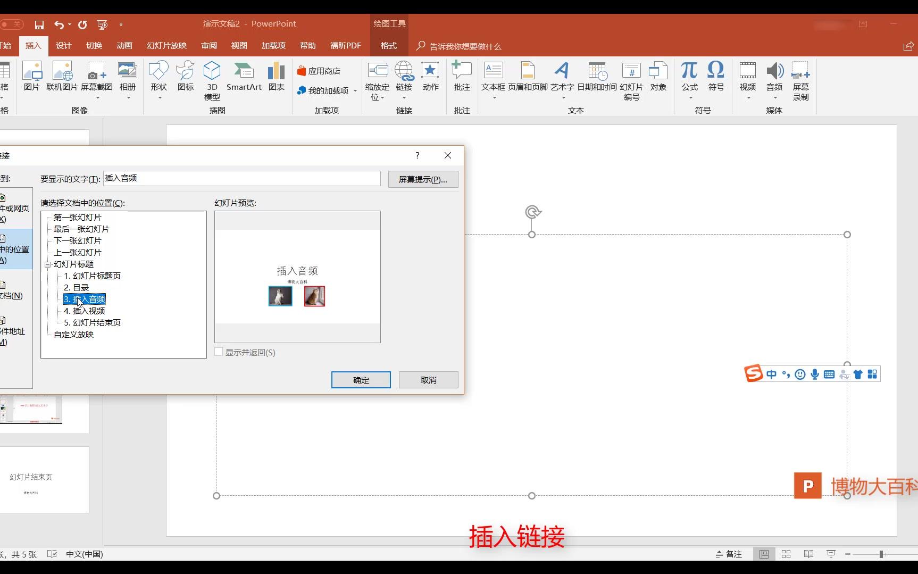Toggle 显示并返回 checkbox

[219, 352]
